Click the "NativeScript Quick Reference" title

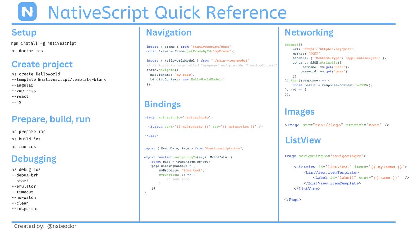point(168,13)
